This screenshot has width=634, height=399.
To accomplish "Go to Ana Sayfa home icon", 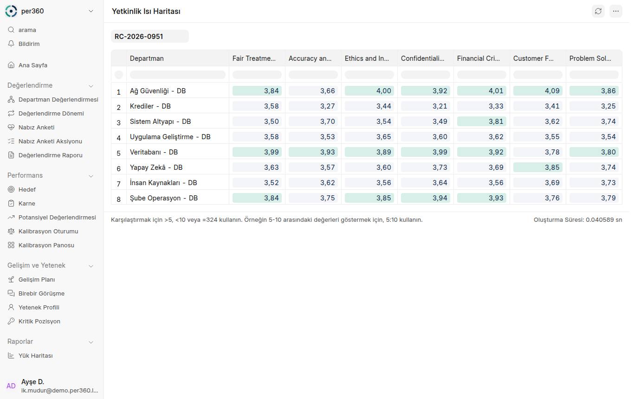I will pos(11,65).
